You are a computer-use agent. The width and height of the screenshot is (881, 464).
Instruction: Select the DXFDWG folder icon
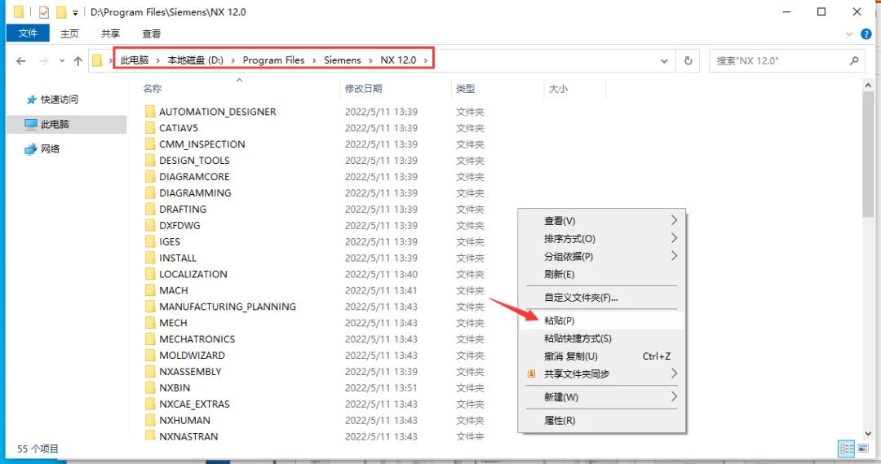[150, 225]
